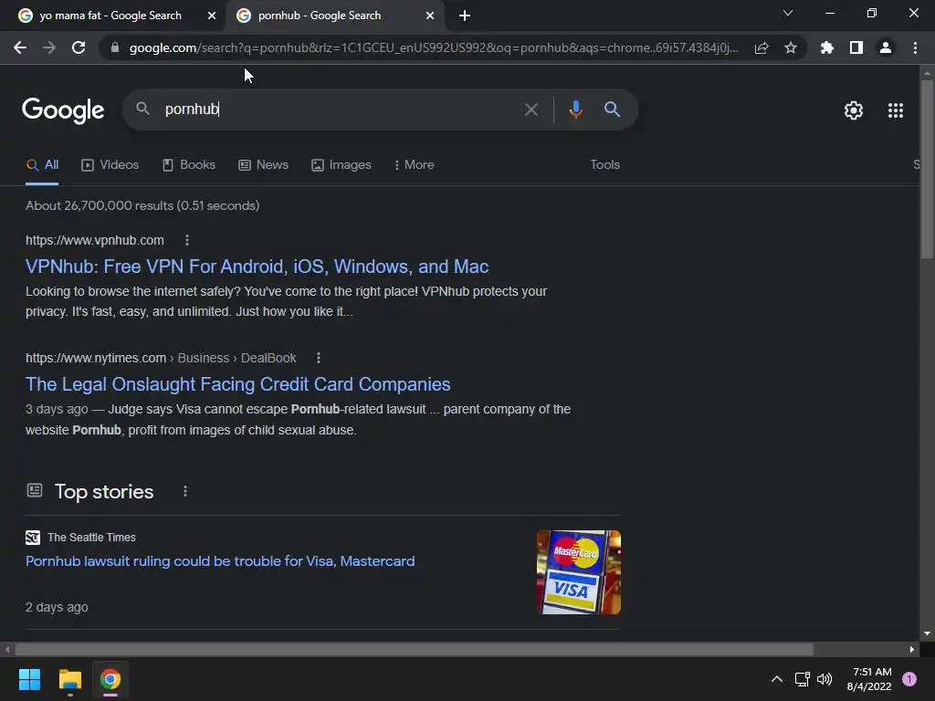The image size is (935, 701).
Task: Go back to the previous page
Action: click(20, 47)
